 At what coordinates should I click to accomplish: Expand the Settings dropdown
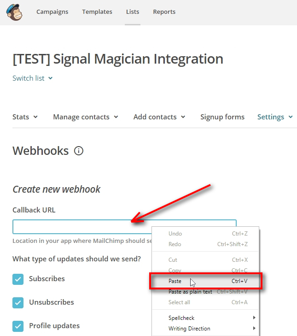point(275,117)
